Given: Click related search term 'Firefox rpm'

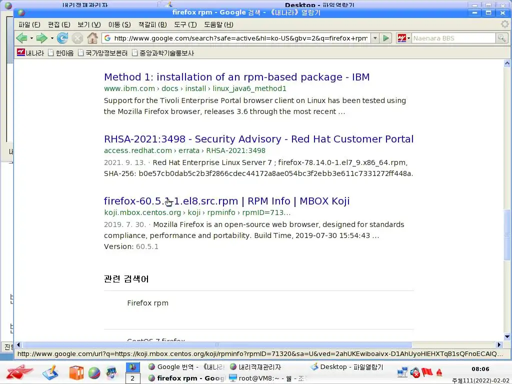Looking at the screenshot, I should pyautogui.click(x=147, y=303).
